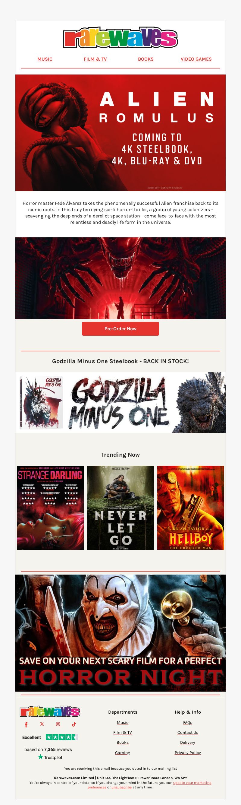Click the Alien Romulus hero banner
The image size is (241, 805).
pos(120,133)
